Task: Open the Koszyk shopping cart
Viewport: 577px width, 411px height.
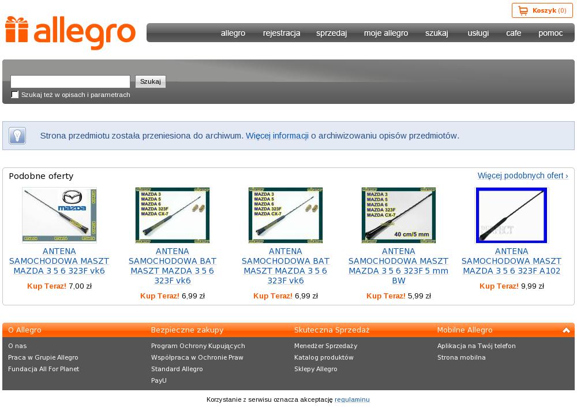Action: point(542,10)
